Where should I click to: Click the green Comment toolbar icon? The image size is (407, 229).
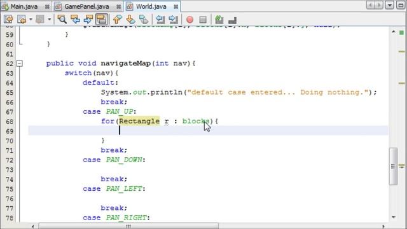tap(219, 19)
